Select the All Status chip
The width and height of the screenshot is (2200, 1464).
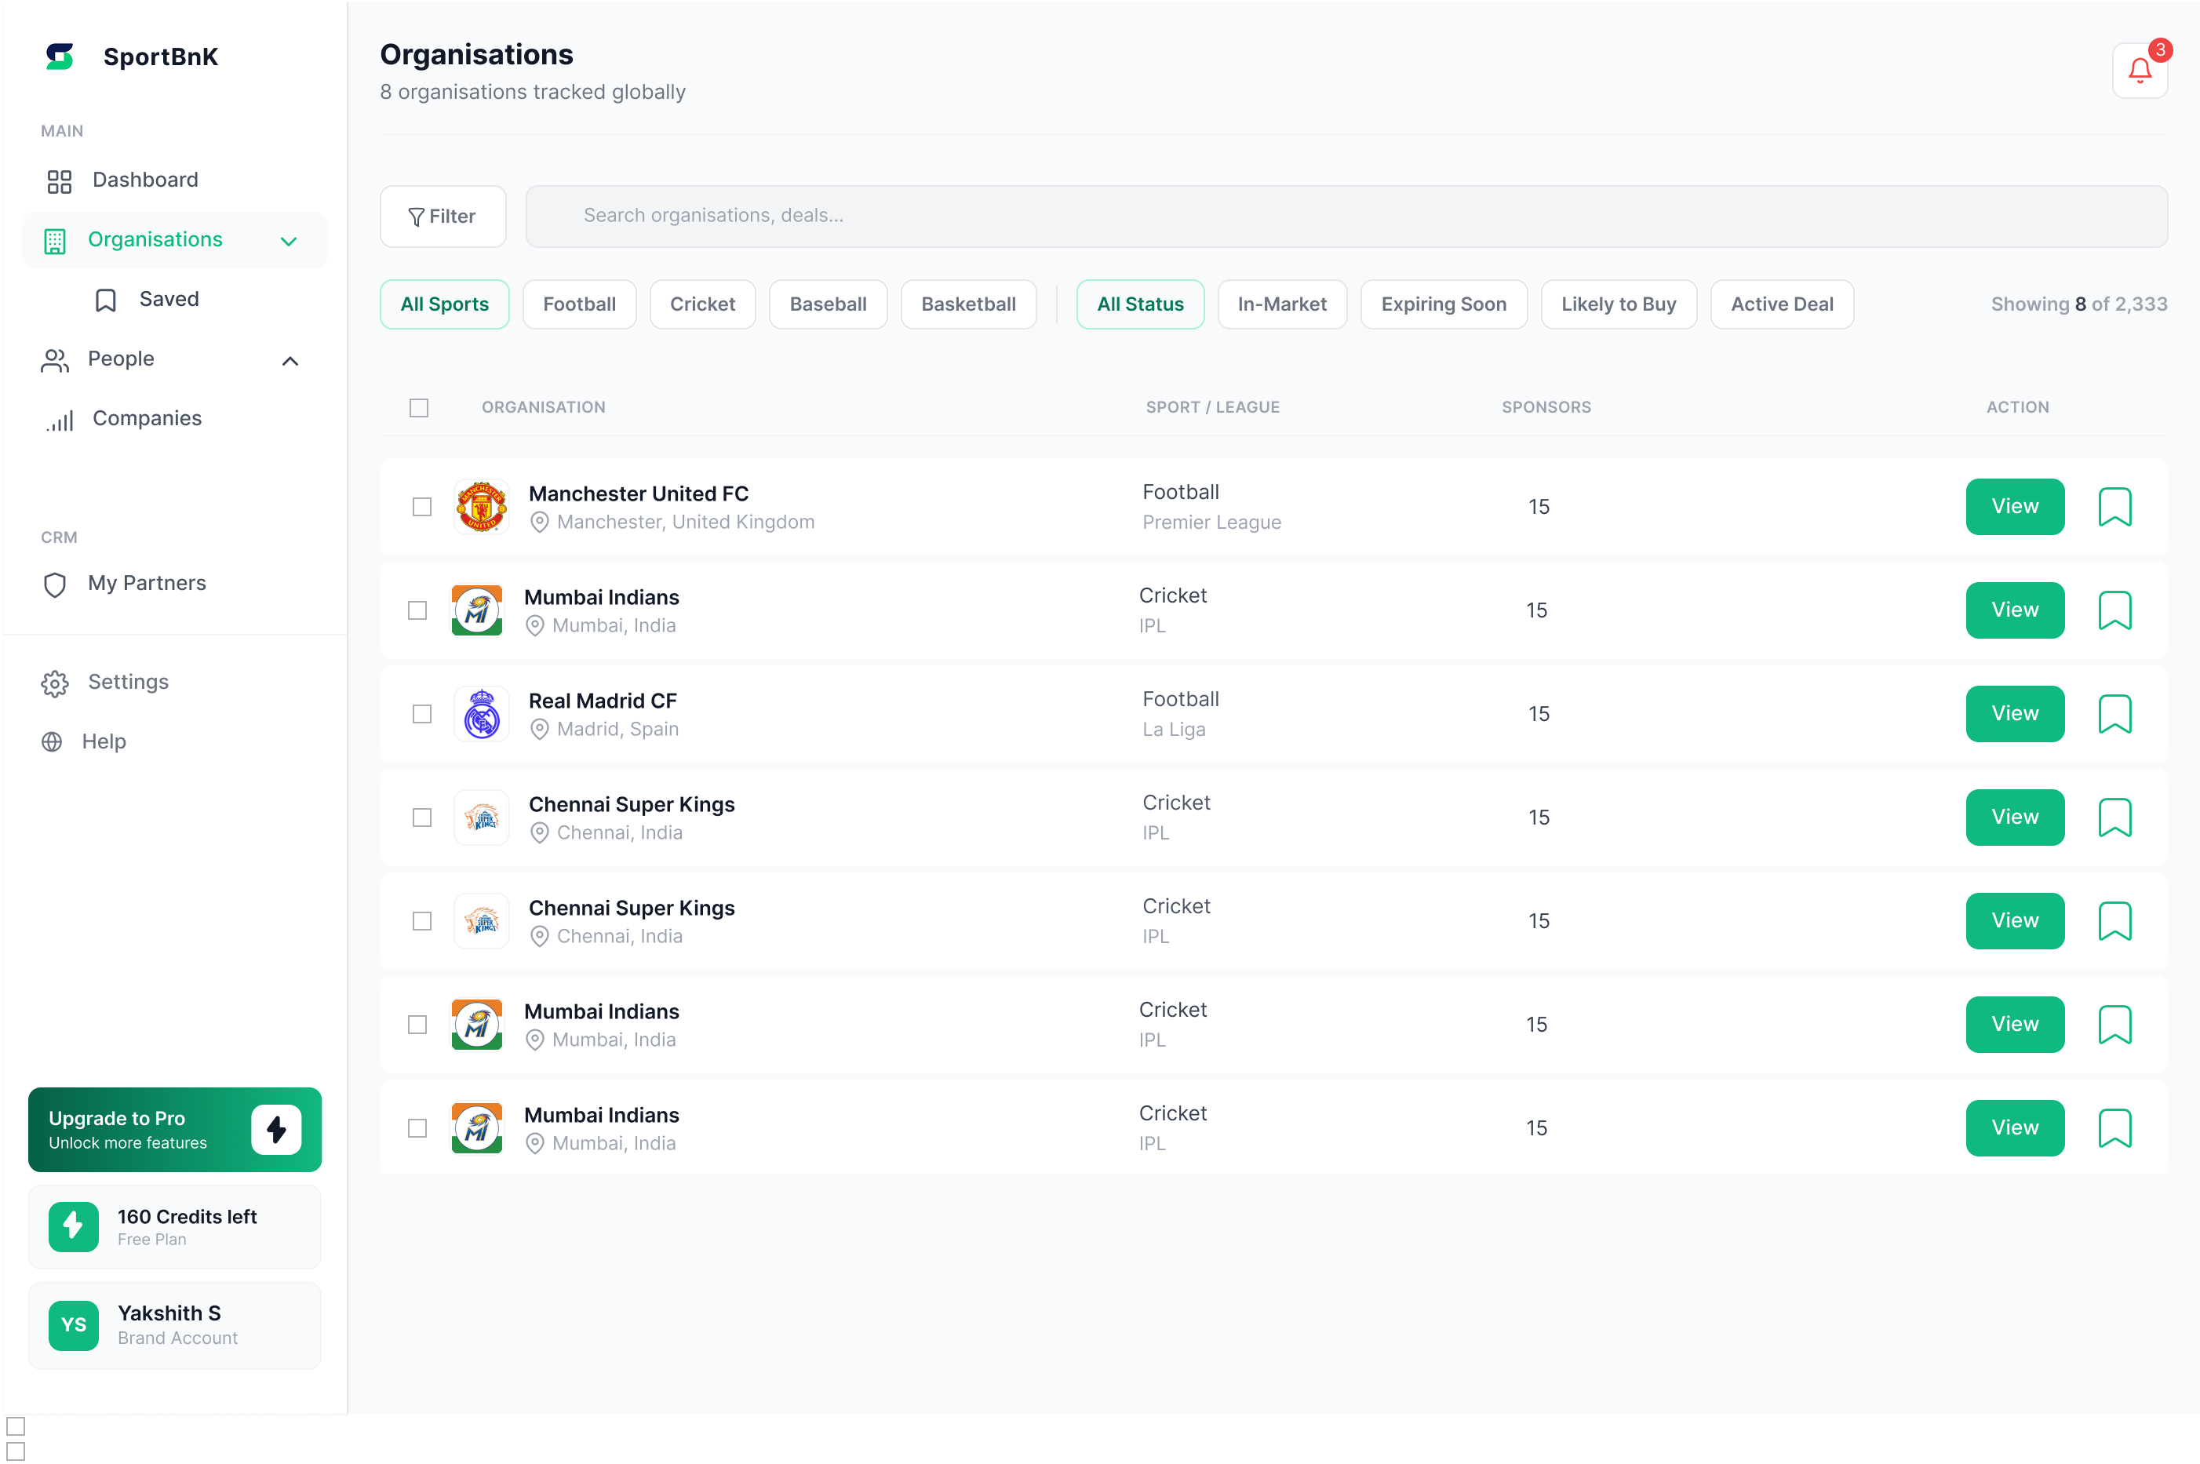pos(1140,304)
